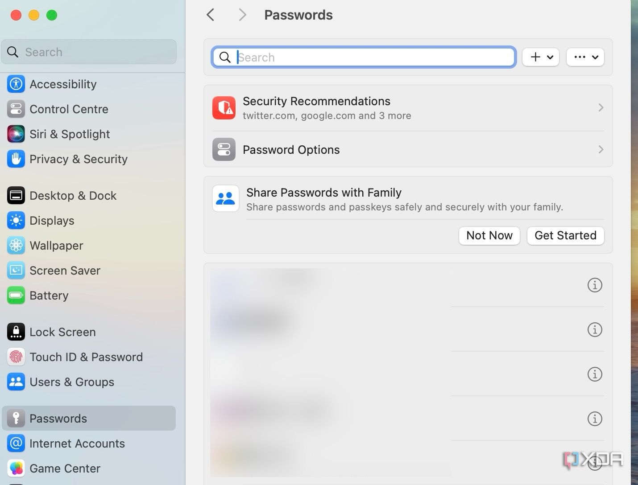Click the Password Options icon
This screenshot has height=485, width=638.
[x=224, y=149]
